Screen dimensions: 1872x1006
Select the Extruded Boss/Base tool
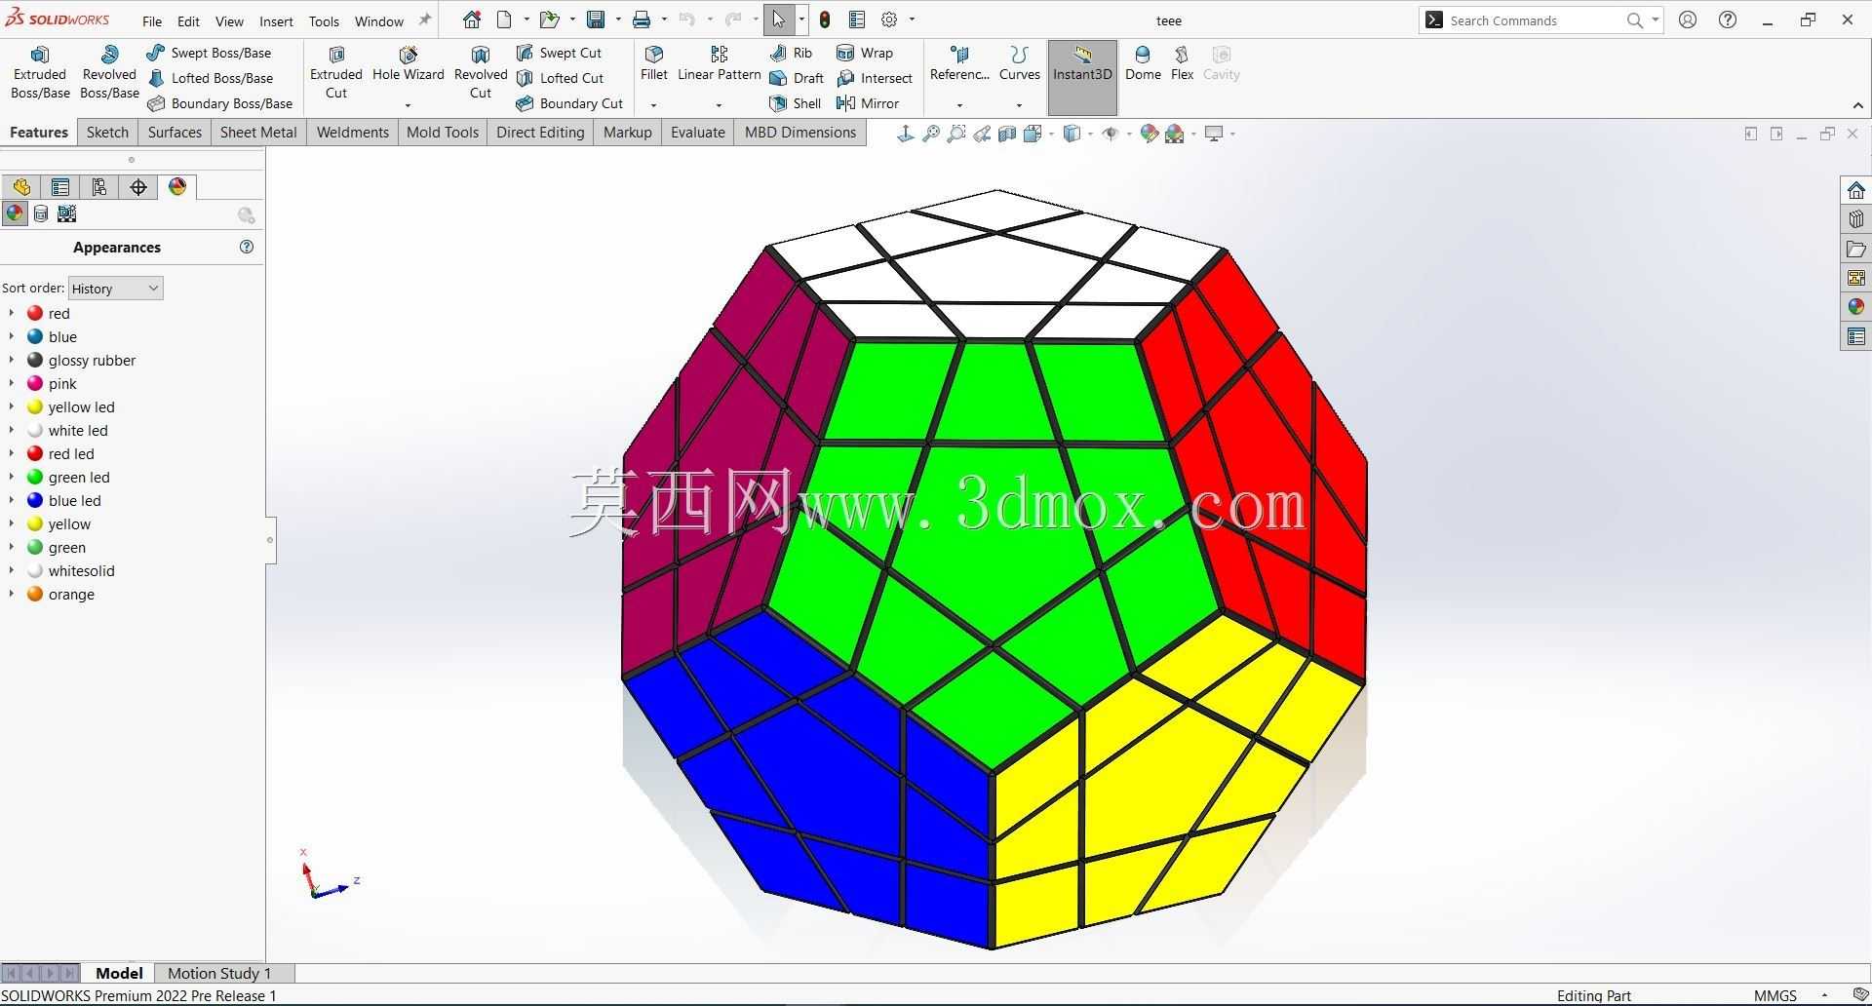(x=40, y=72)
